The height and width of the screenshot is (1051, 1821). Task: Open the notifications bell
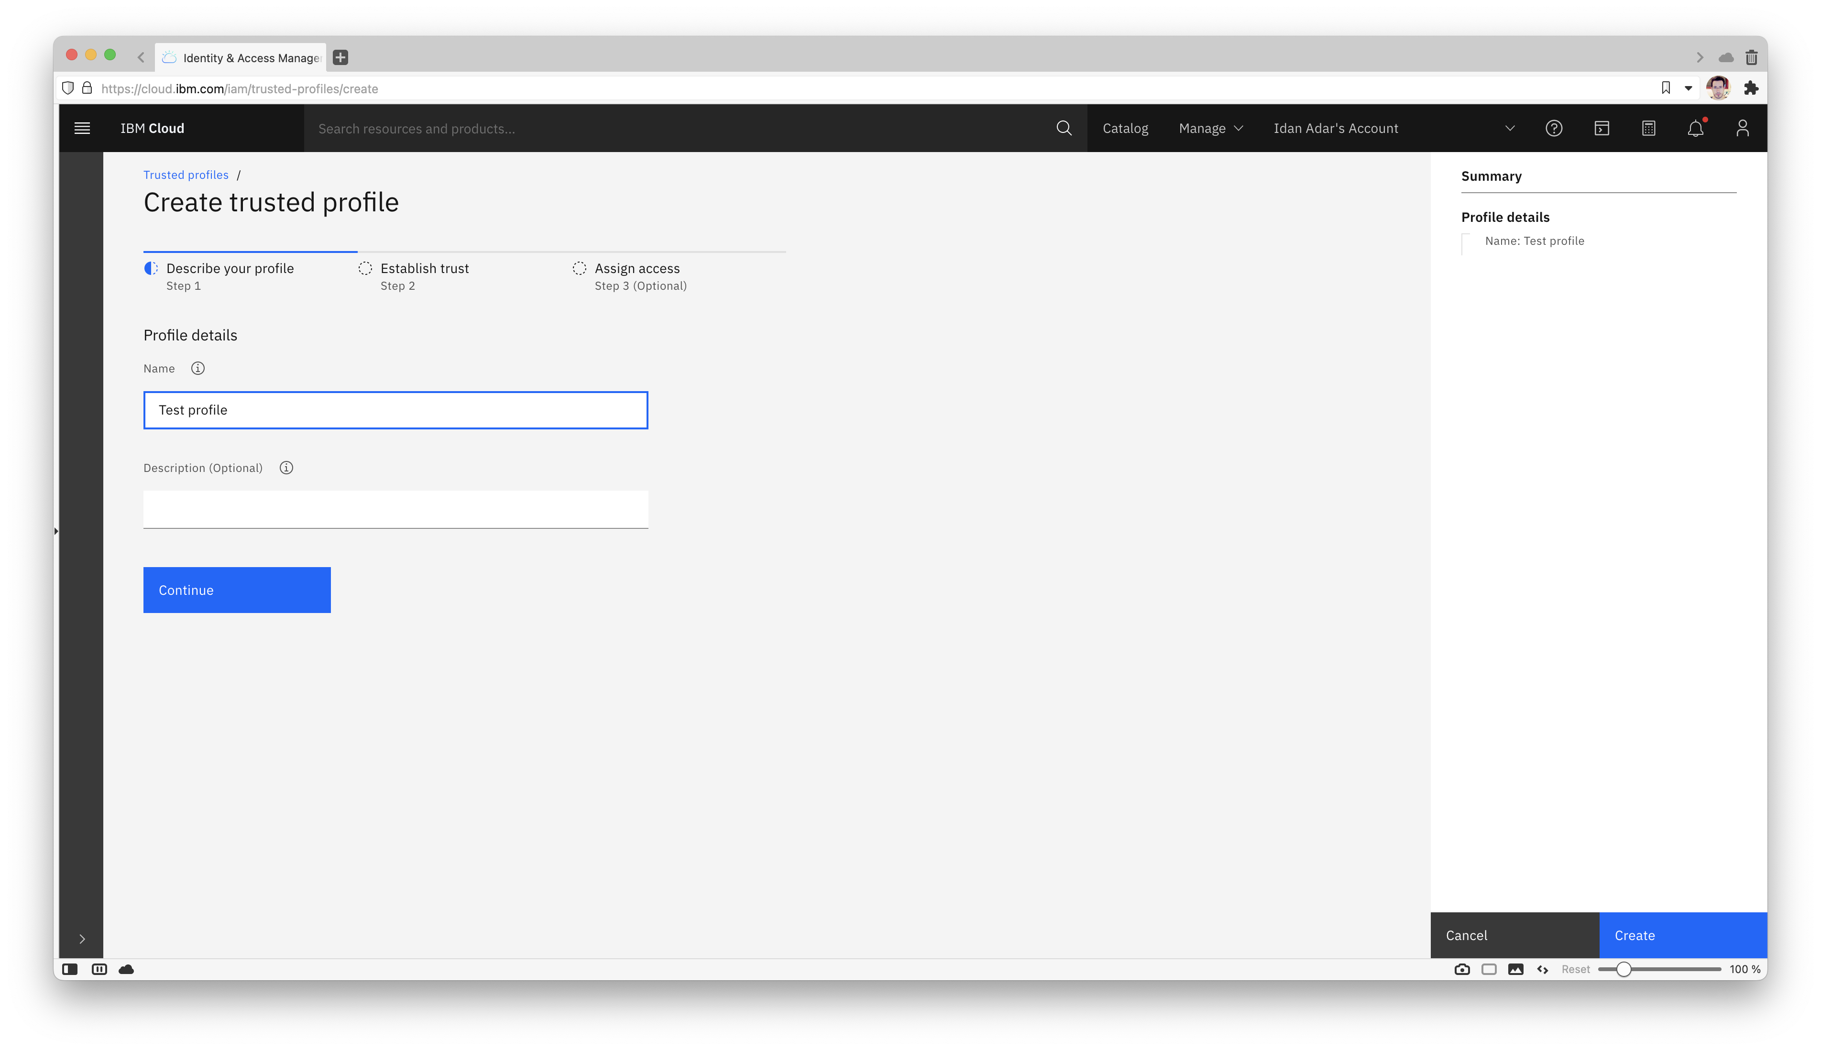1695,129
